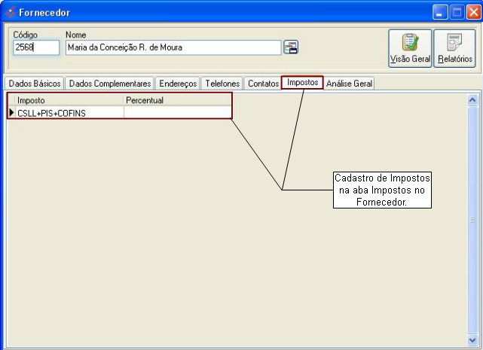Screen dimensions: 483x350
Task: Click the Fornecedor window title bar icon
Action: click(9, 12)
